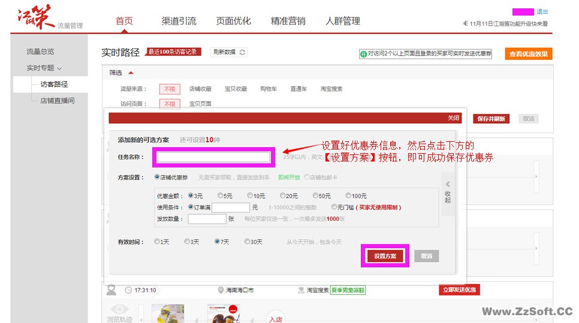Viewport: 579px width, 323px height.
Task: Click the 设置方案 button
Action: point(385,256)
